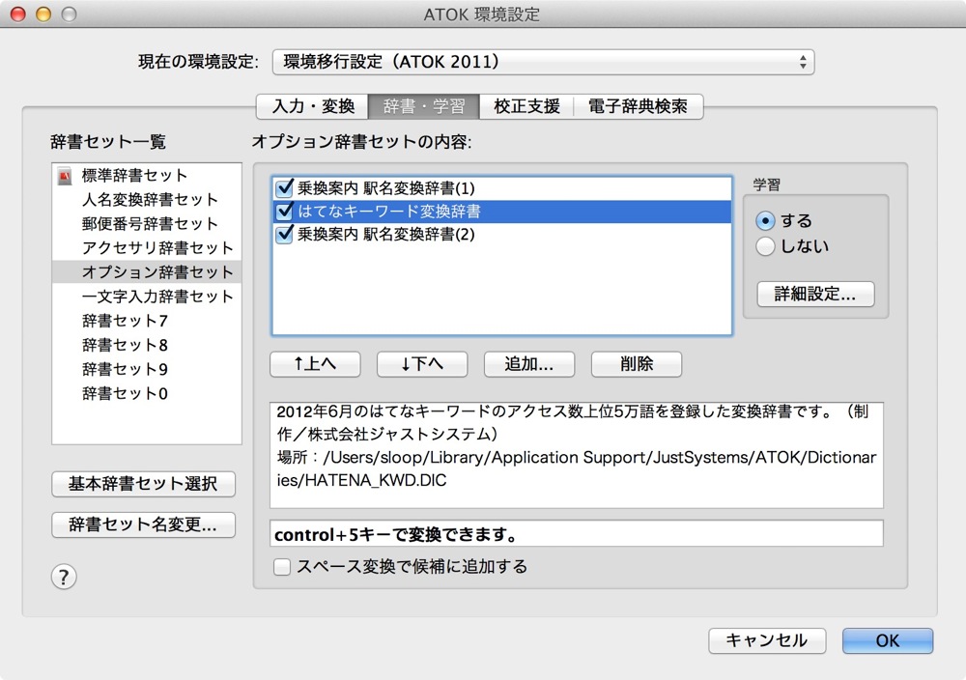Select the 乗換案内 駅名変換辞書(2) row
The width and height of the screenshot is (966, 680).
tap(501, 234)
